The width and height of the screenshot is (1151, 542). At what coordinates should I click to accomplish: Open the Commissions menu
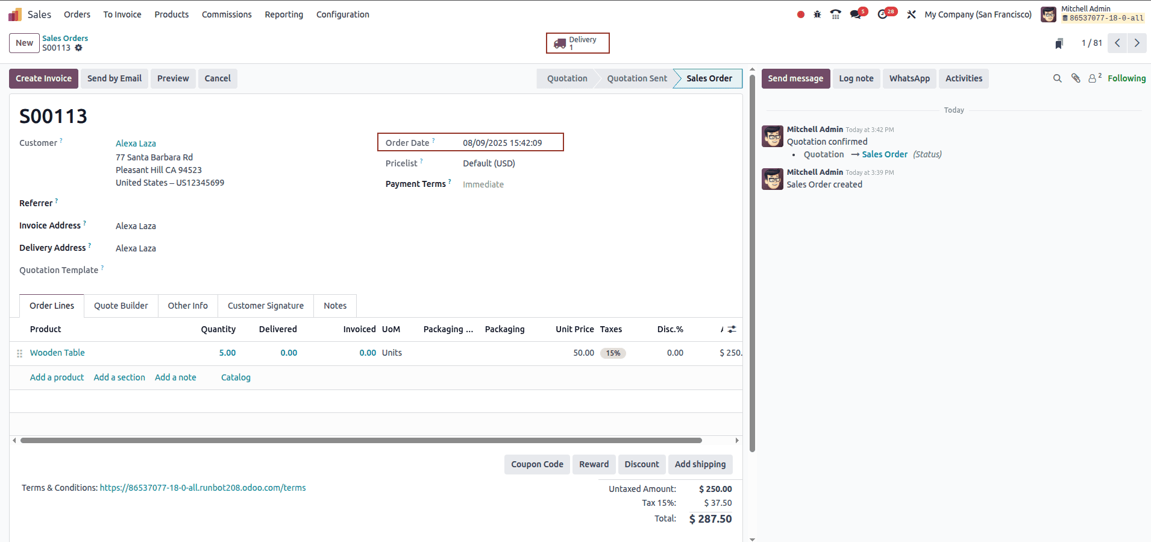(227, 14)
